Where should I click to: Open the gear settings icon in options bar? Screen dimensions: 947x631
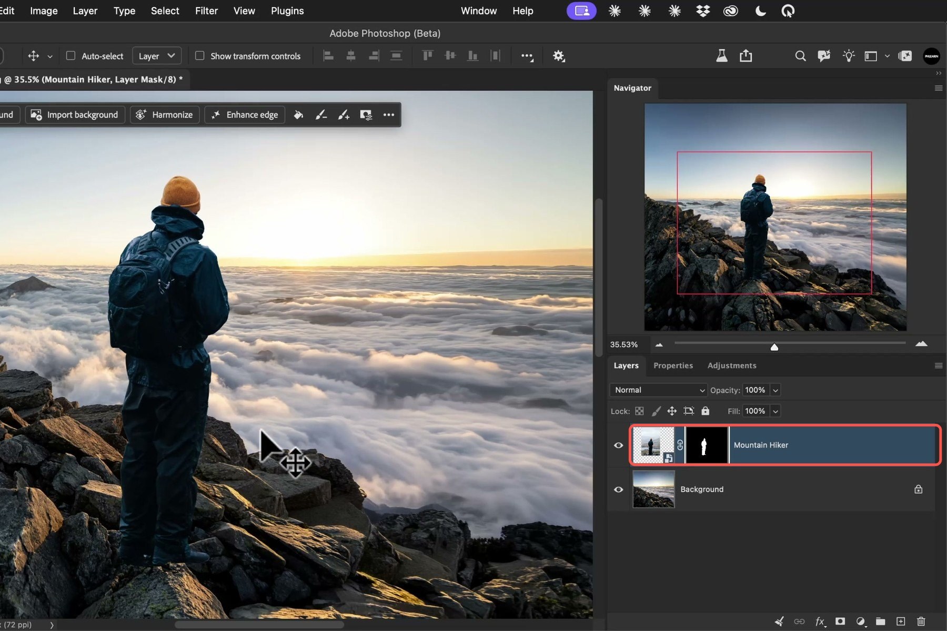click(559, 56)
